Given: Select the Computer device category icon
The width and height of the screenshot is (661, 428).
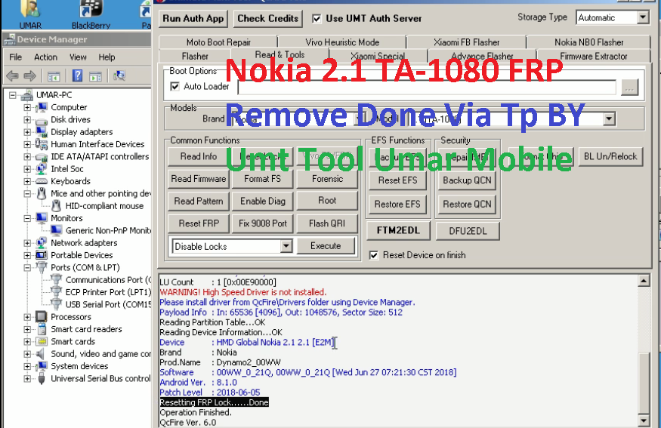Looking at the screenshot, I should (x=41, y=107).
